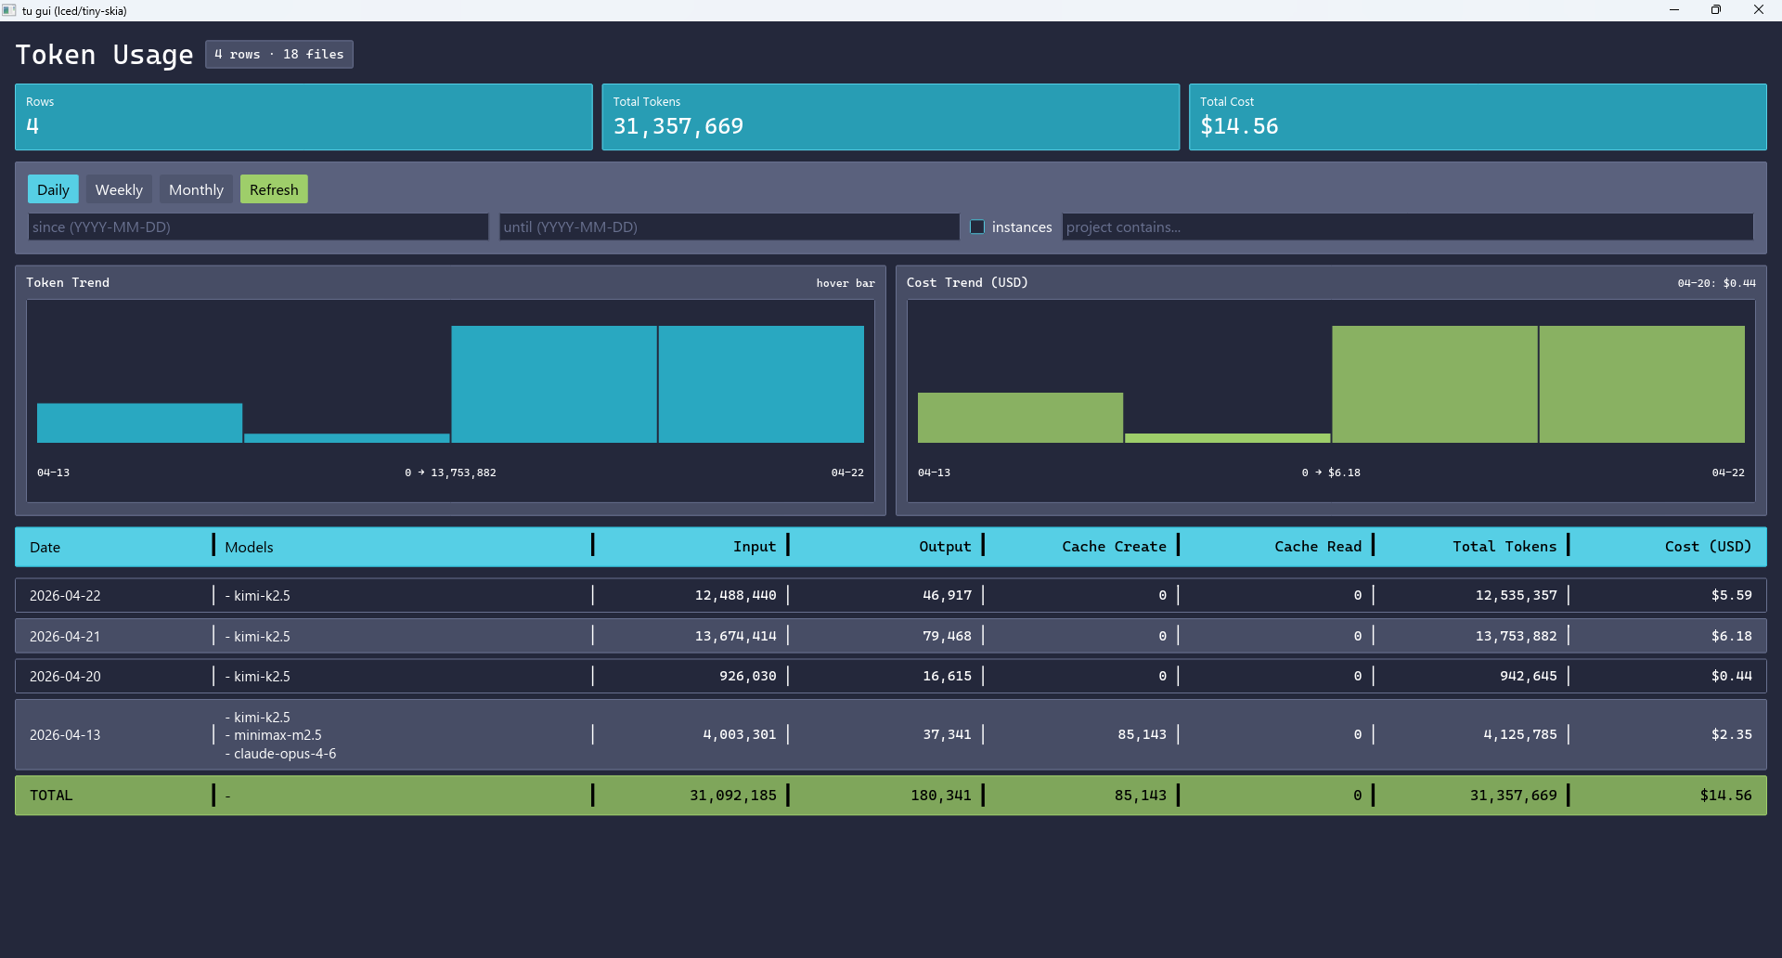This screenshot has height=958, width=1782.
Task: Click the app icon in title bar
Action: tap(9, 10)
